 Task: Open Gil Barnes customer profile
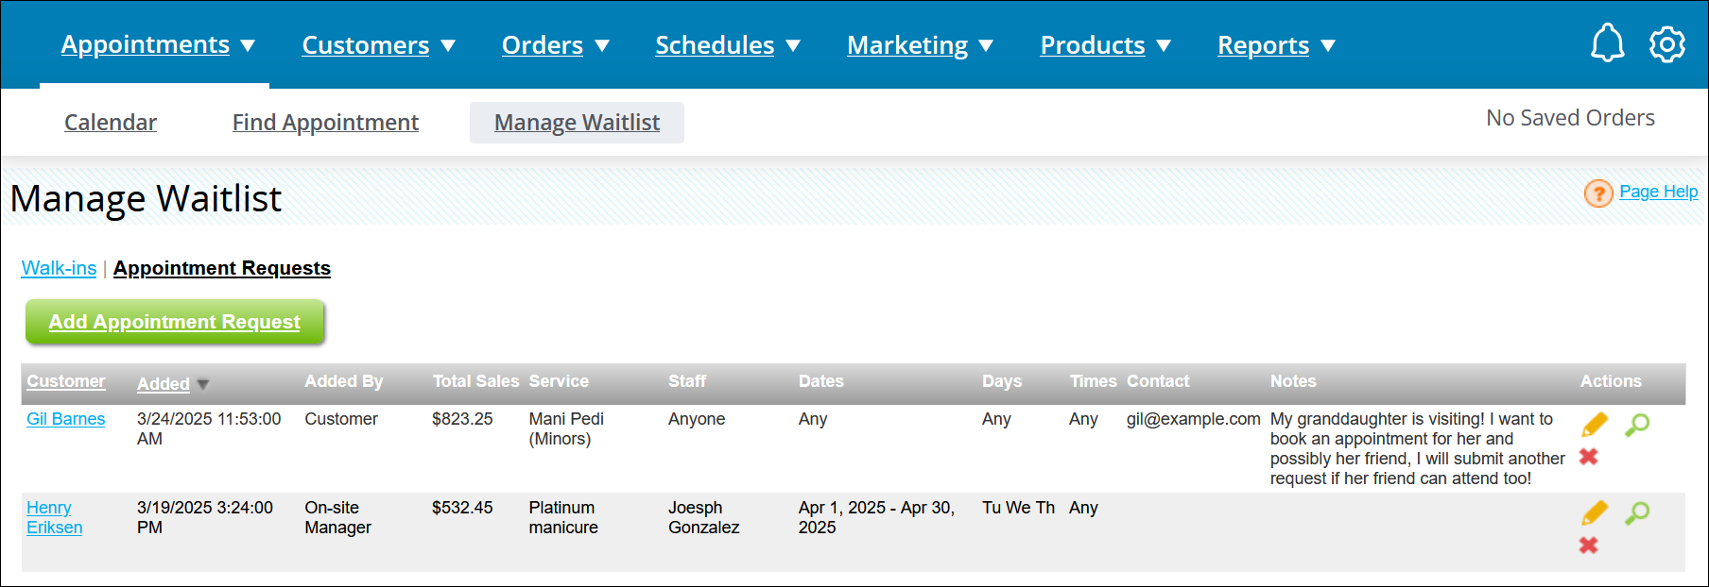(65, 419)
